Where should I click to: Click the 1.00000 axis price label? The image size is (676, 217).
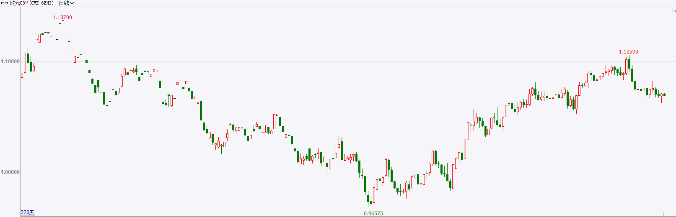10,172
